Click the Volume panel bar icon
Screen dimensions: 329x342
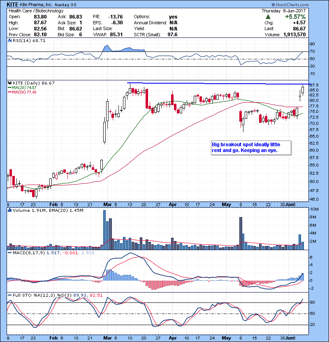[10, 210]
